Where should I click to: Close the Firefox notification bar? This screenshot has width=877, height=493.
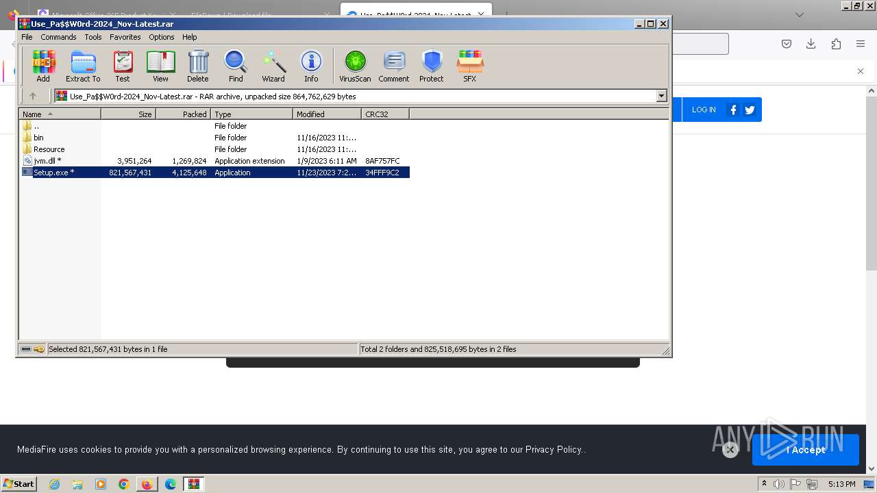pyautogui.click(x=861, y=71)
